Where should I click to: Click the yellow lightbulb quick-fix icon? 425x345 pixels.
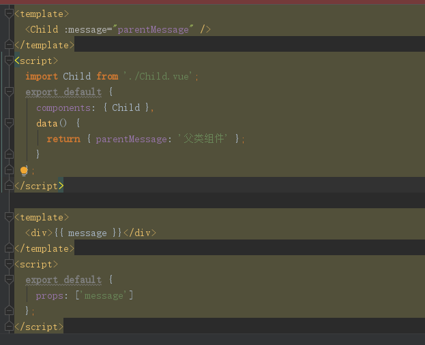click(24, 171)
